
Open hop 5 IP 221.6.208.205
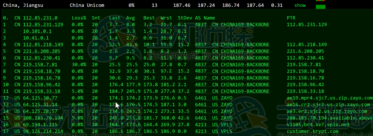[42, 51]
